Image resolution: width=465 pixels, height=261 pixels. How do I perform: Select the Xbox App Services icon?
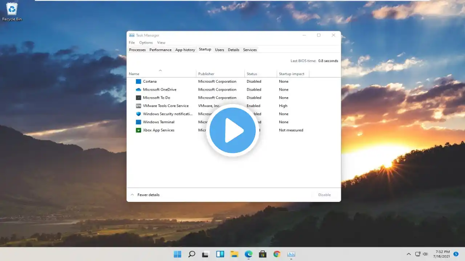point(138,130)
